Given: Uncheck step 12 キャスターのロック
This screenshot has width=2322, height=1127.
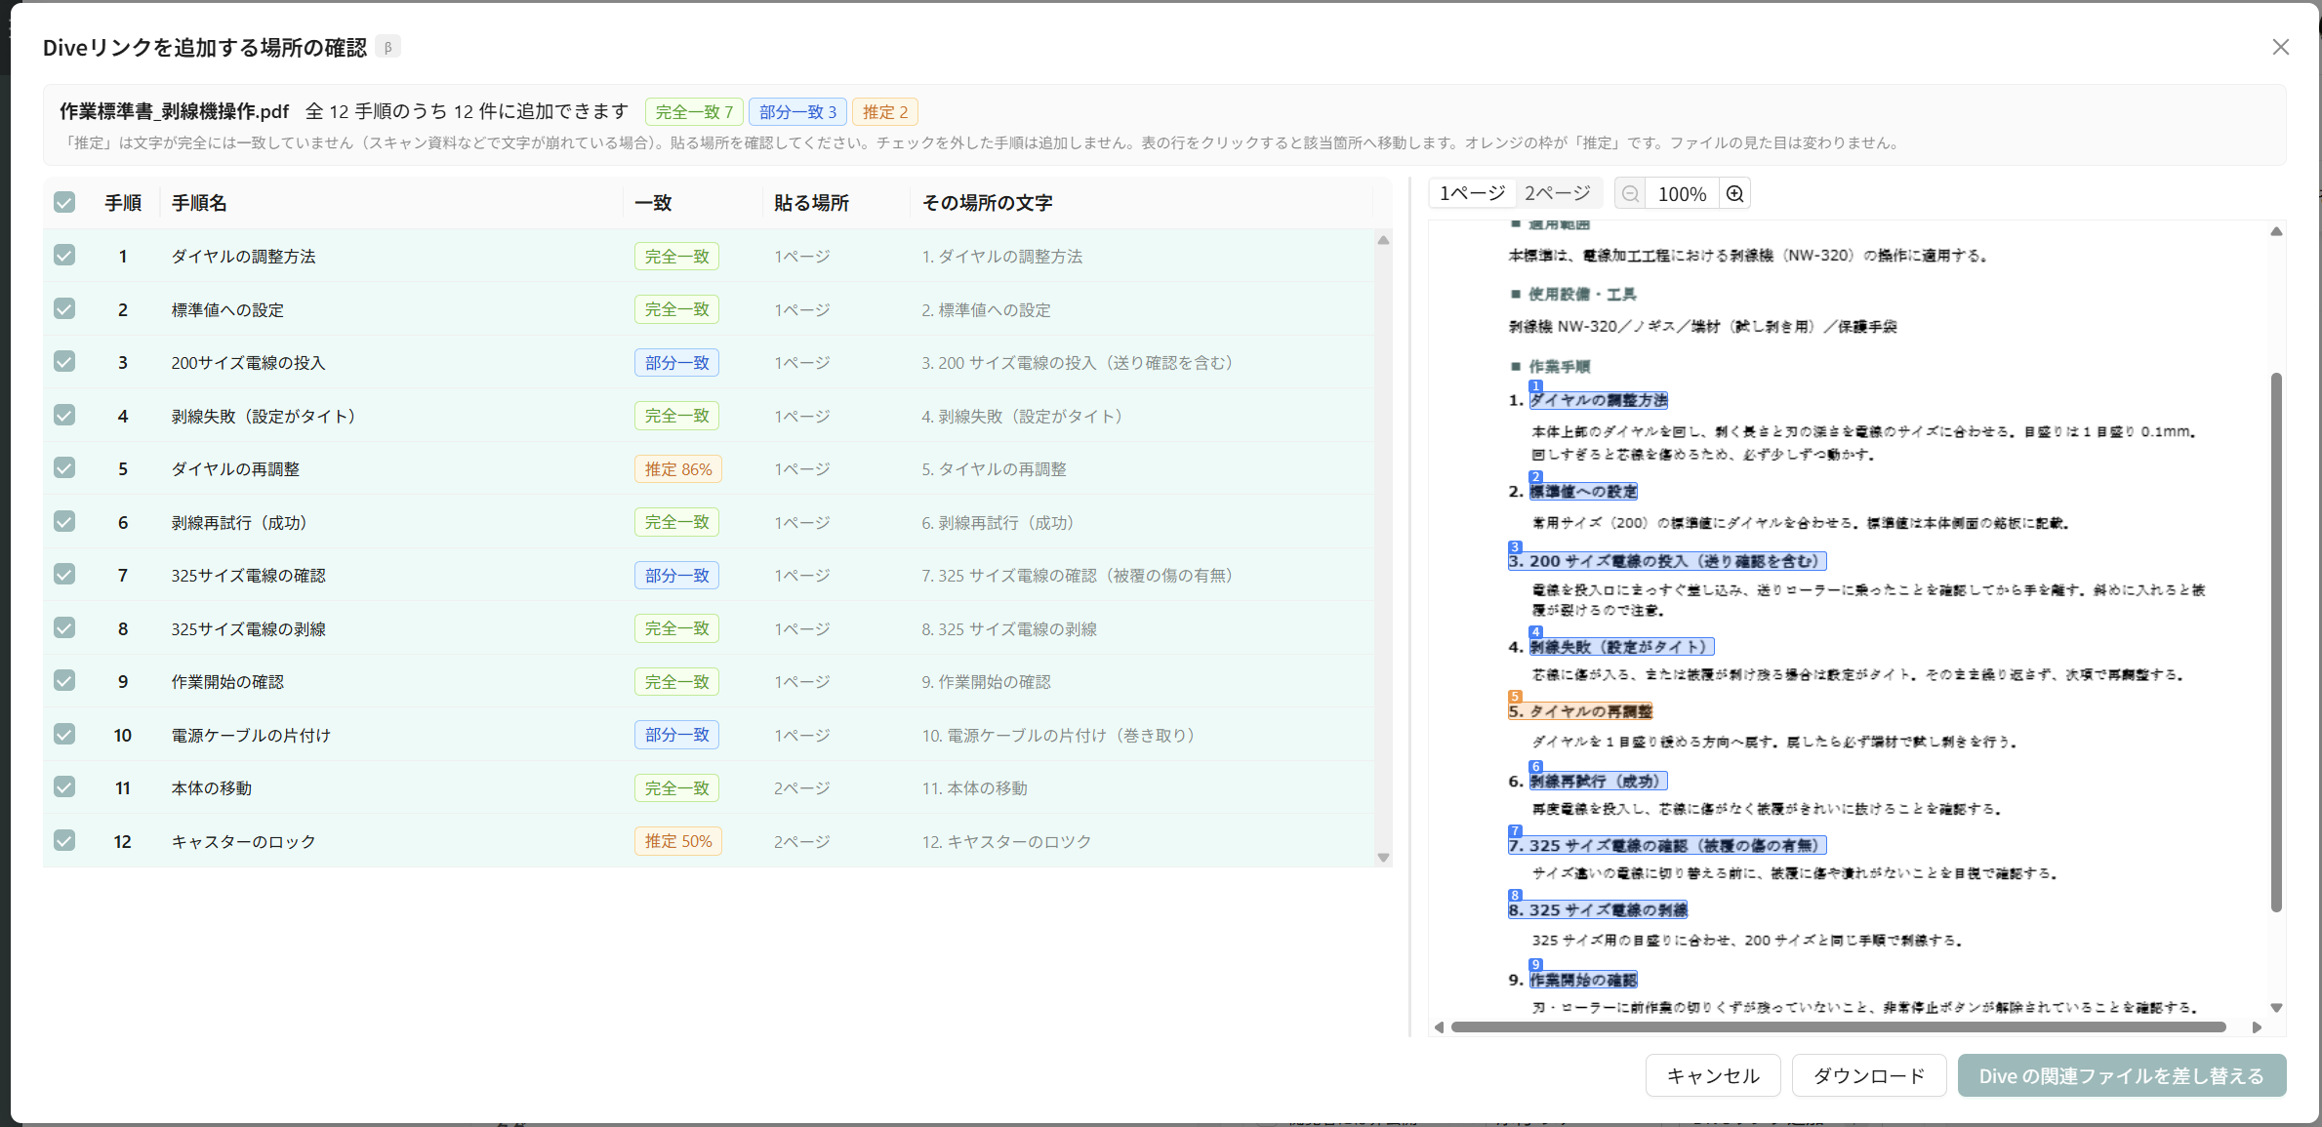Looking at the screenshot, I should point(64,841).
